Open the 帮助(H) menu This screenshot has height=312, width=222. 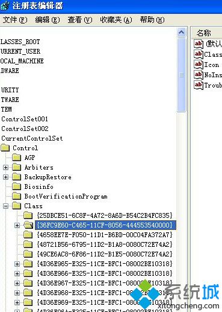tap(152, 20)
